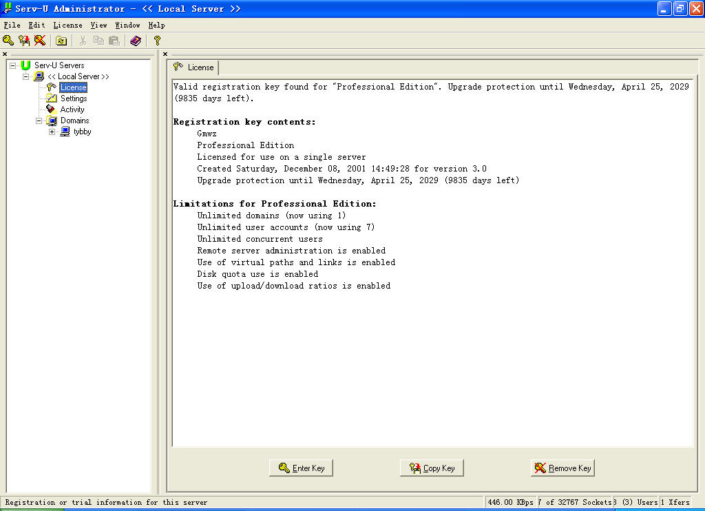Select the Activity icon in tree
This screenshot has height=511, width=705.
pyautogui.click(x=52, y=109)
